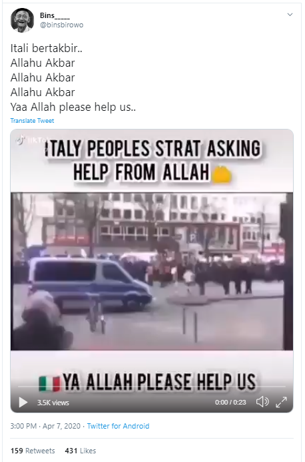This screenshot has width=305, height=462.
Task: Open the Bins_____ display name
Action: coord(55,15)
